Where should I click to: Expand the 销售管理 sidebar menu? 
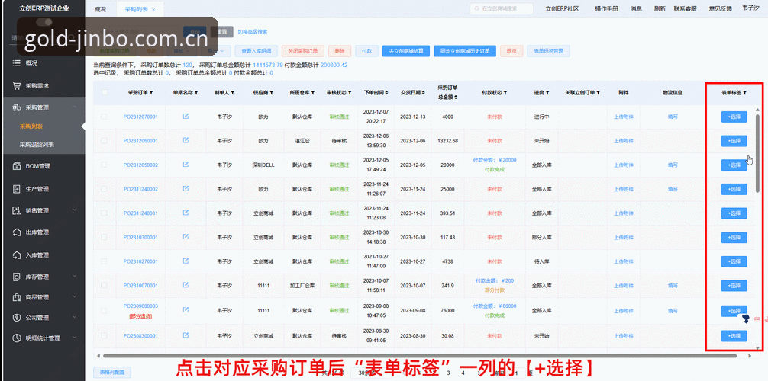point(75,210)
